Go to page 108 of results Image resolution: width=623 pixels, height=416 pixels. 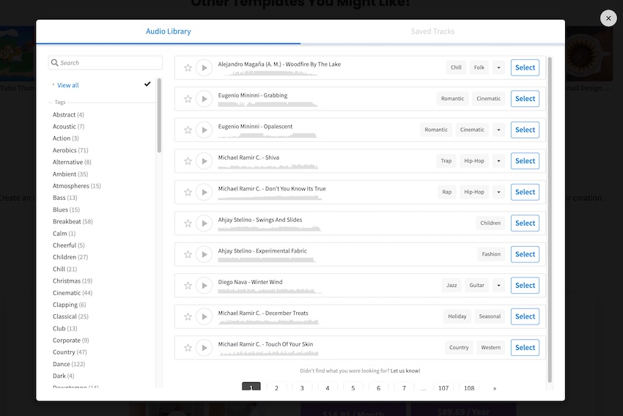tap(469, 387)
